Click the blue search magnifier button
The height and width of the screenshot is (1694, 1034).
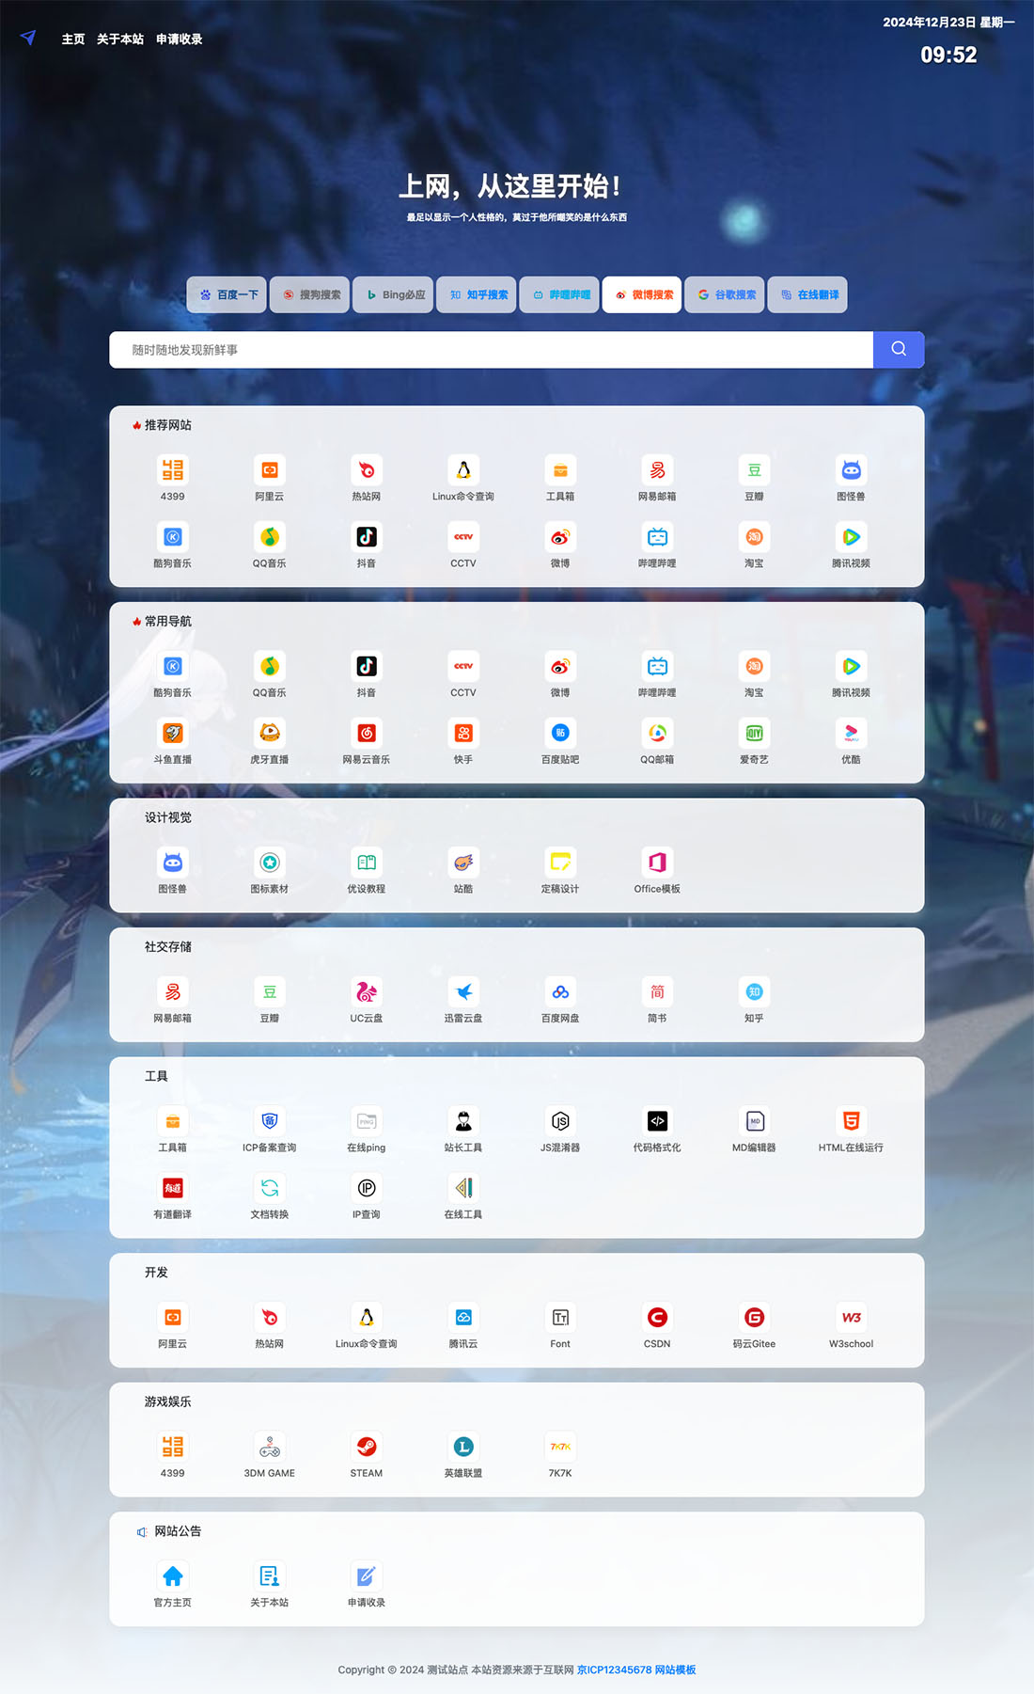pyautogui.click(x=899, y=349)
